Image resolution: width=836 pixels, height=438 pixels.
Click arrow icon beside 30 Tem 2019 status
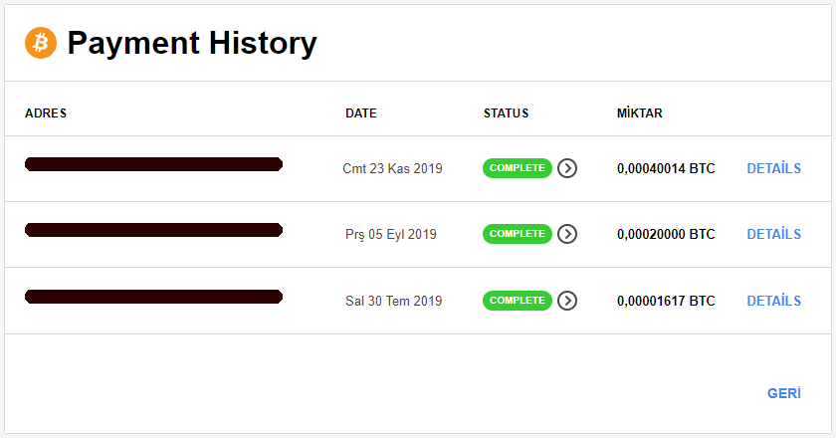pyautogui.click(x=567, y=301)
